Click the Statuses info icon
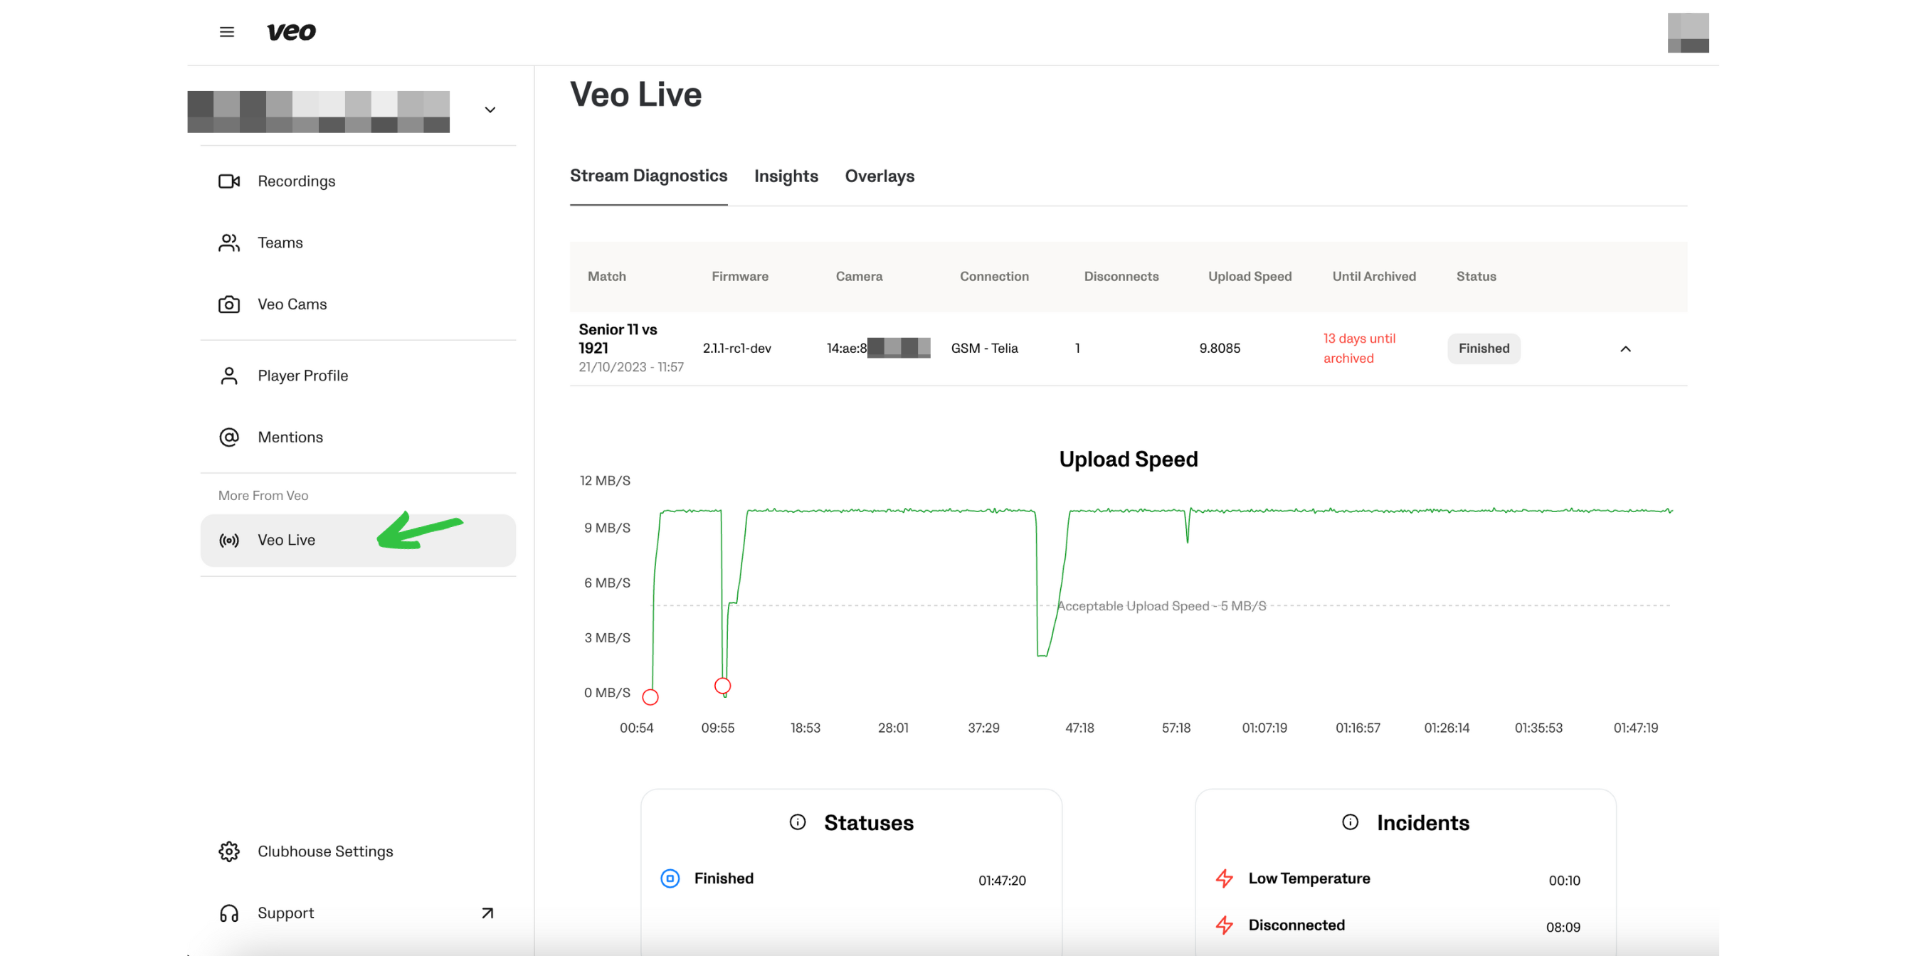Image resolution: width=1907 pixels, height=956 pixels. 797,822
